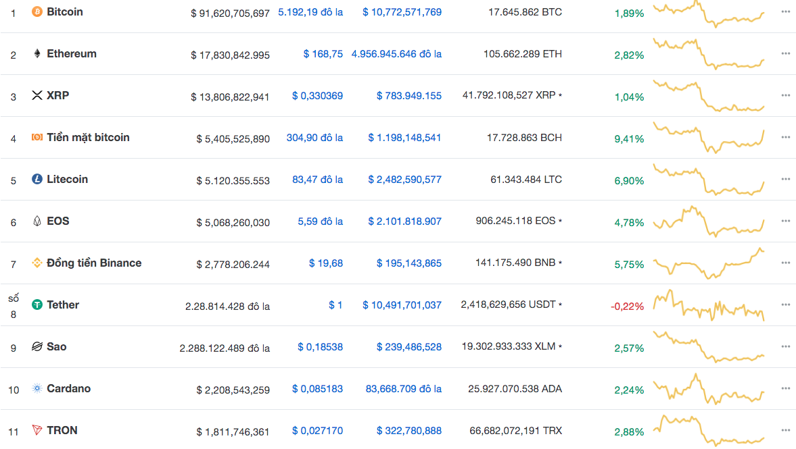Select the supply value 141.175.490 BNB
796x449 pixels.
(x=515, y=263)
